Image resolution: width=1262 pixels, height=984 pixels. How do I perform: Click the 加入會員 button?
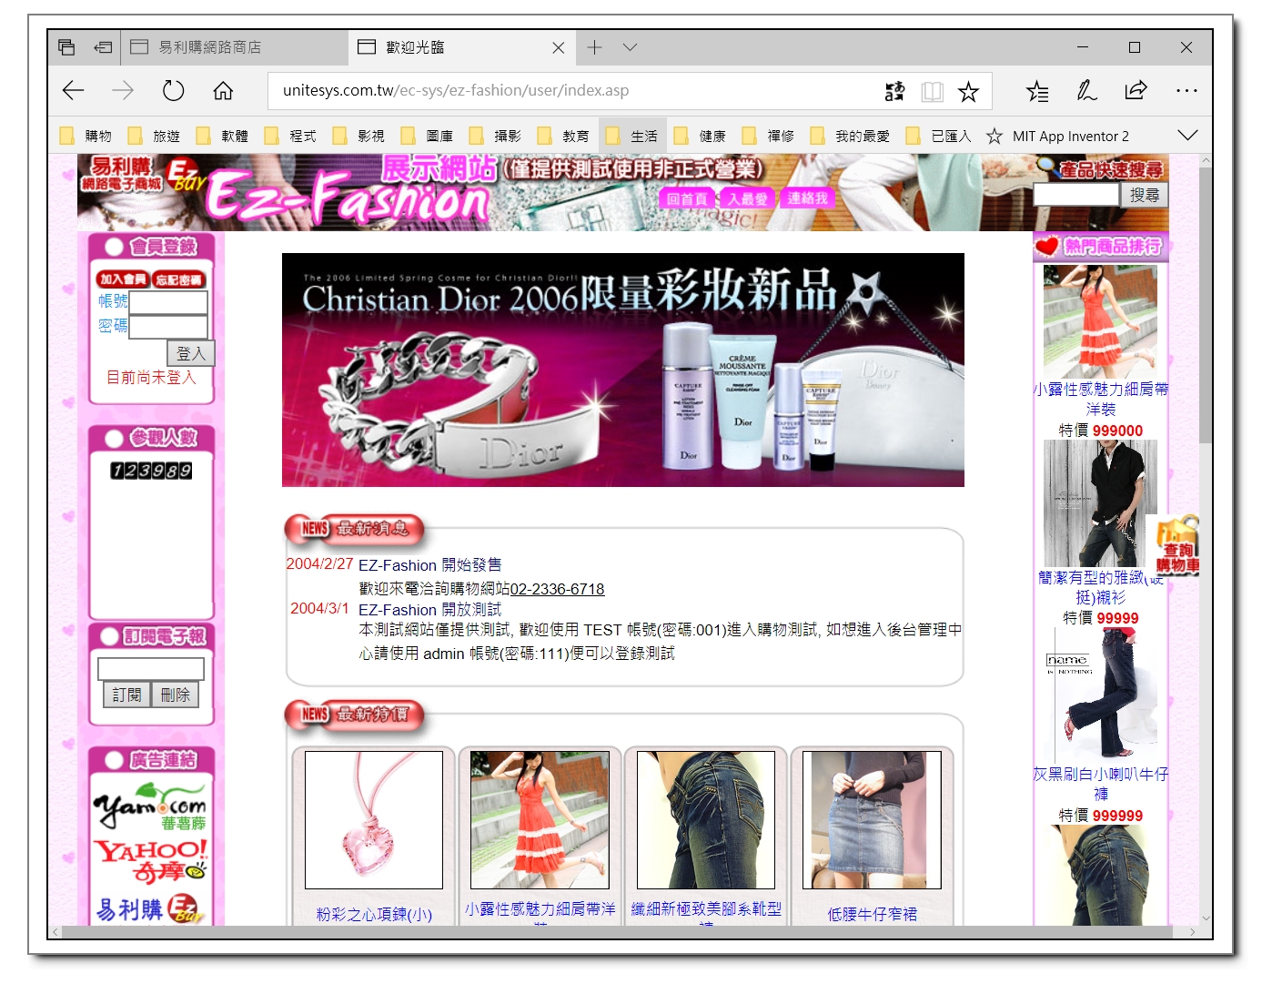click(123, 279)
